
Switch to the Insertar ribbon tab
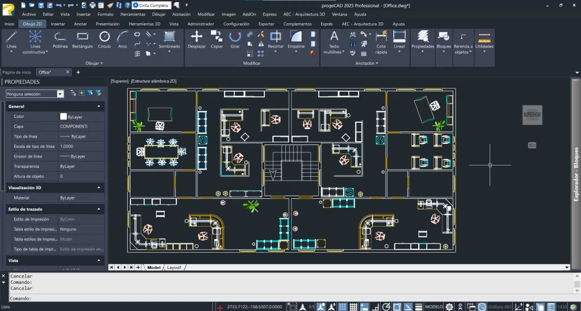(58, 24)
